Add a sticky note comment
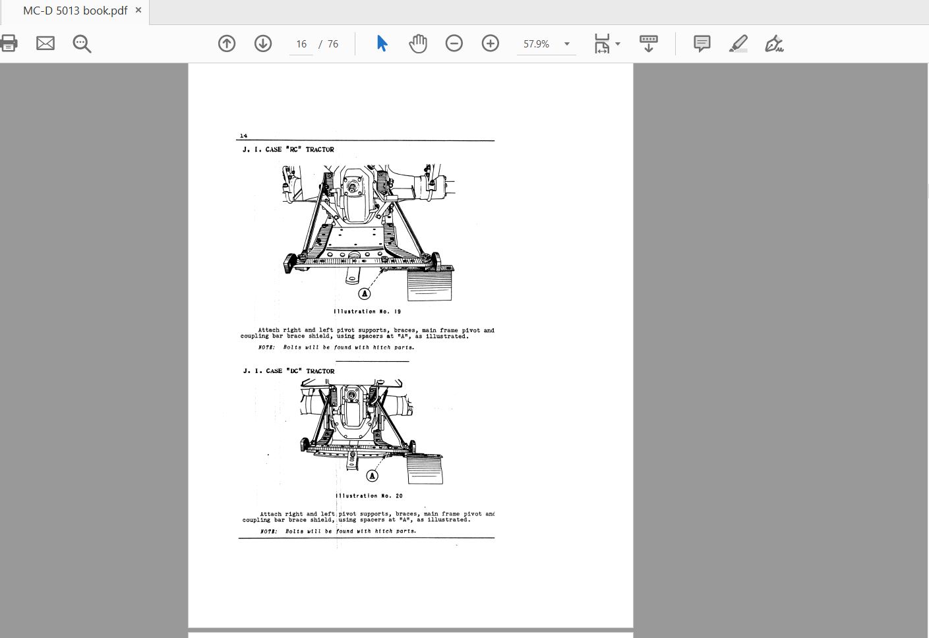This screenshot has height=638, width=929. (x=702, y=43)
